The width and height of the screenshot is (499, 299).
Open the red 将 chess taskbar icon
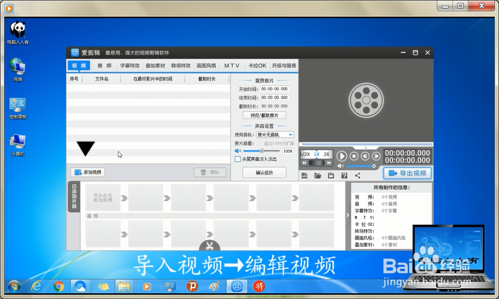(259, 287)
